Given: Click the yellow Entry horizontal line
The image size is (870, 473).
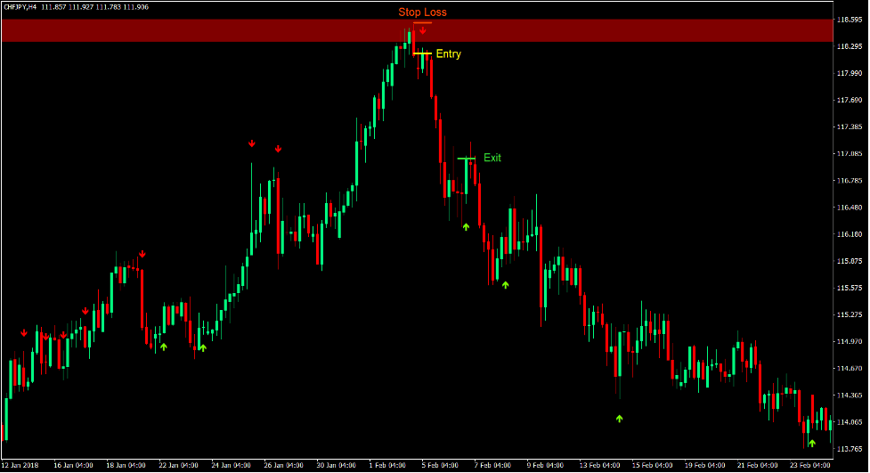Looking at the screenshot, I should click(x=422, y=53).
